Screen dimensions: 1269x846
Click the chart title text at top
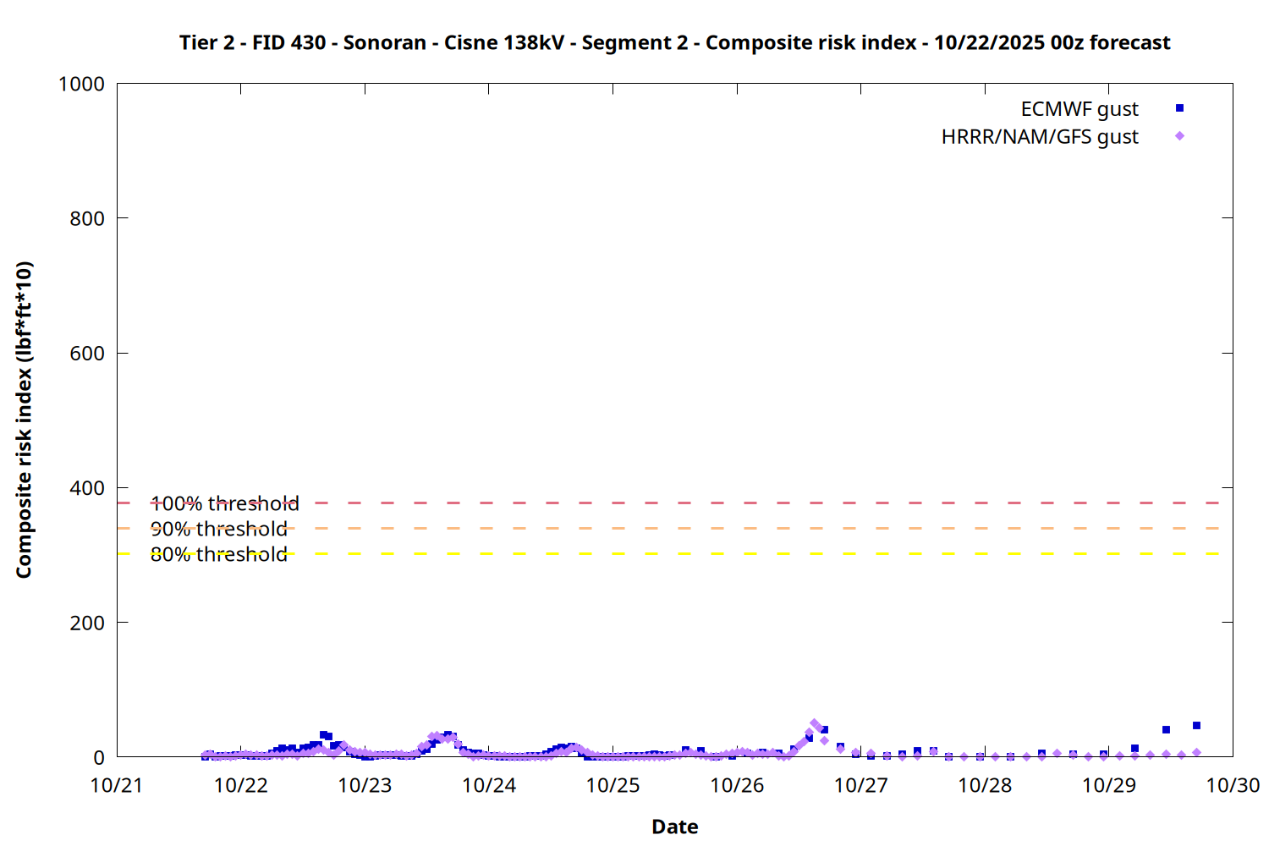pyautogui.click(x=674, y=42)
